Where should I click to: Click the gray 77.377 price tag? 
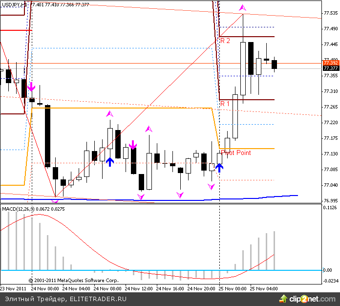click(330, 68)
